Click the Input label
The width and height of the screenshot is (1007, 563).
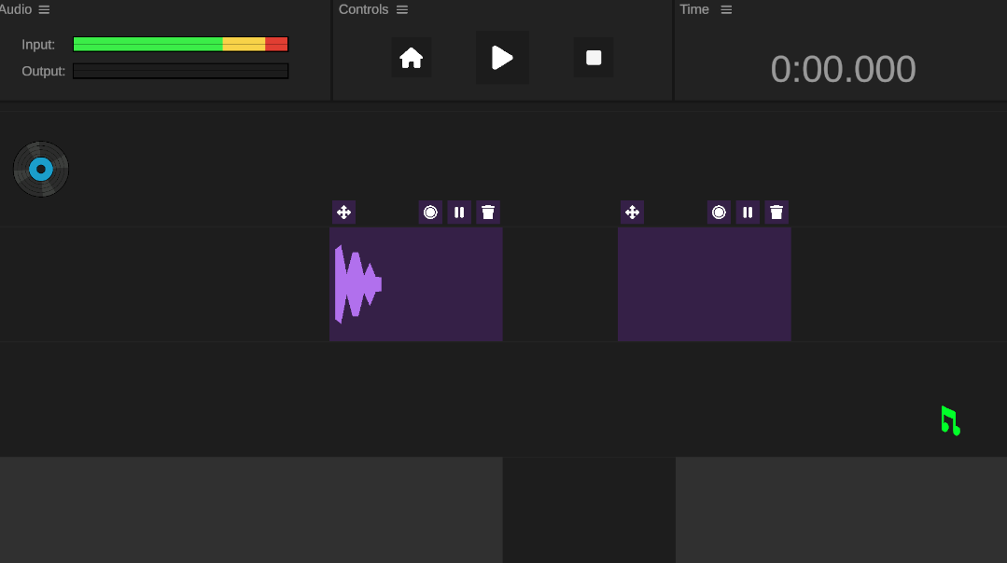[38, 44]
